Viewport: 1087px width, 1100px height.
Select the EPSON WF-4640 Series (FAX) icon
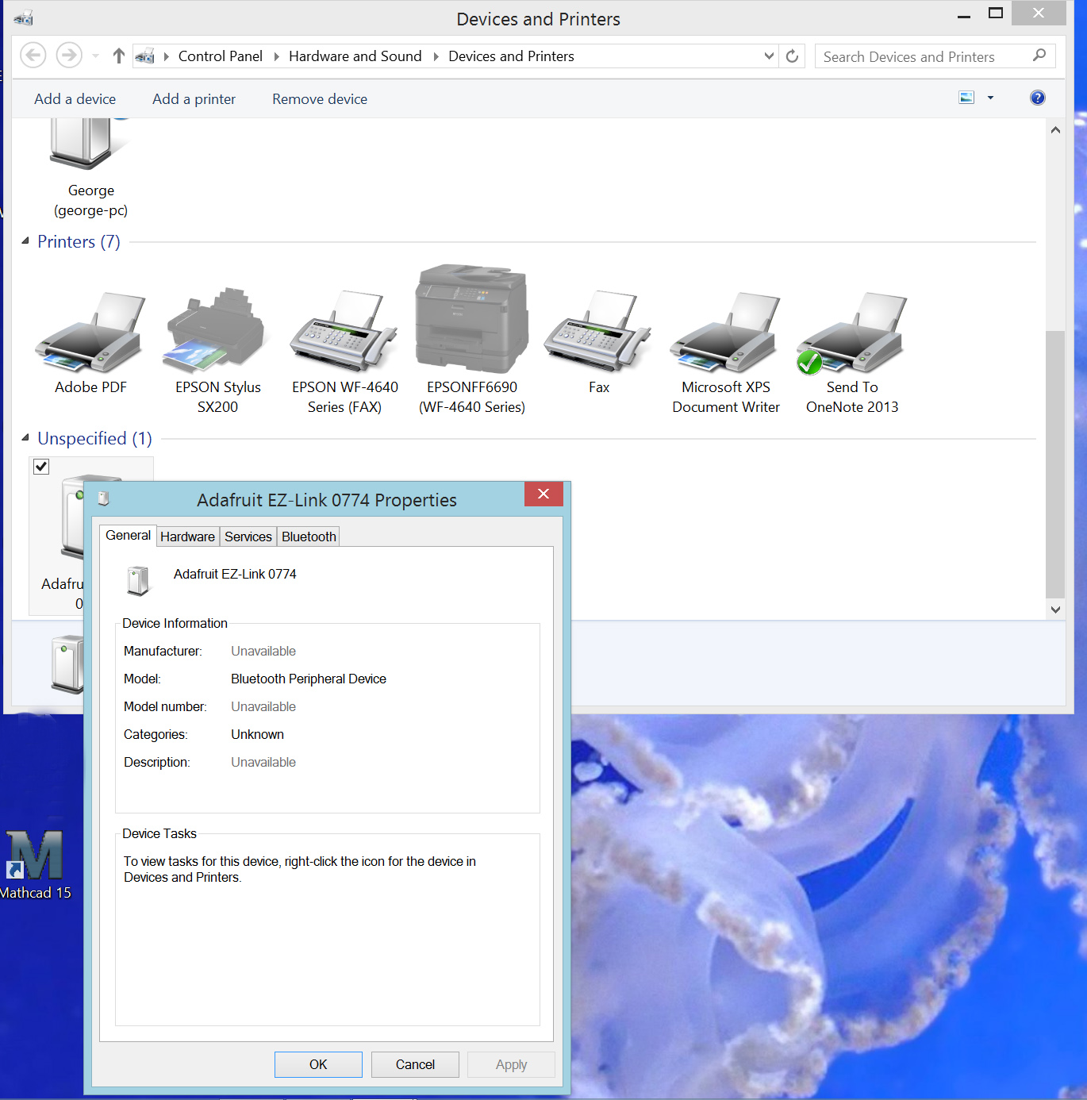pyautogui.click(x=344, y=332)
